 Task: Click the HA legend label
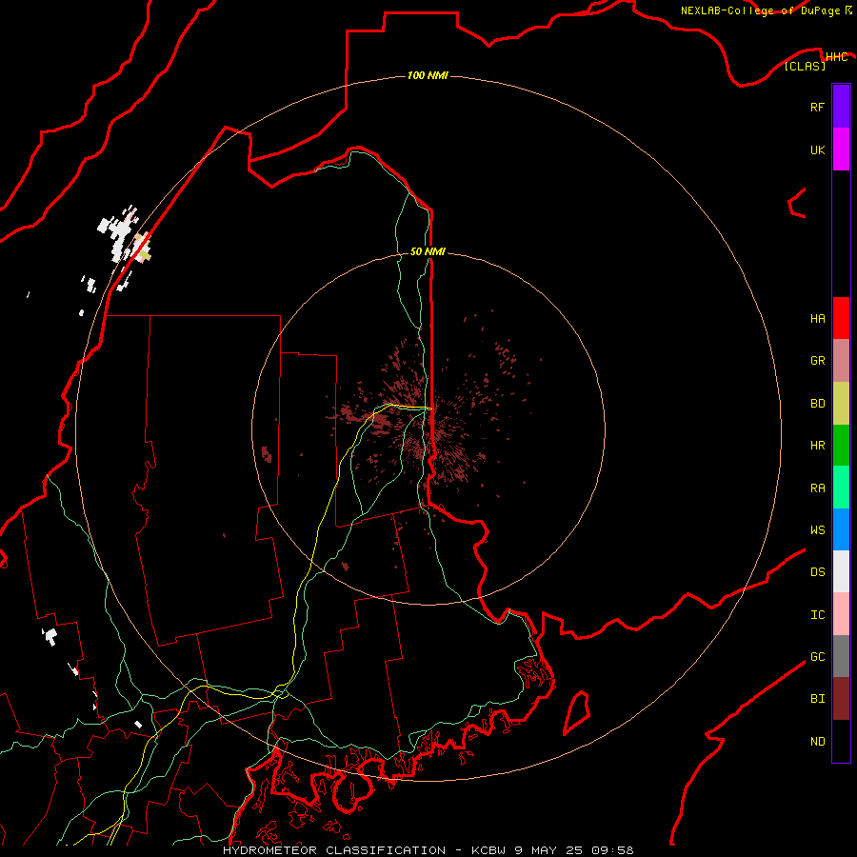click(817, 319)
